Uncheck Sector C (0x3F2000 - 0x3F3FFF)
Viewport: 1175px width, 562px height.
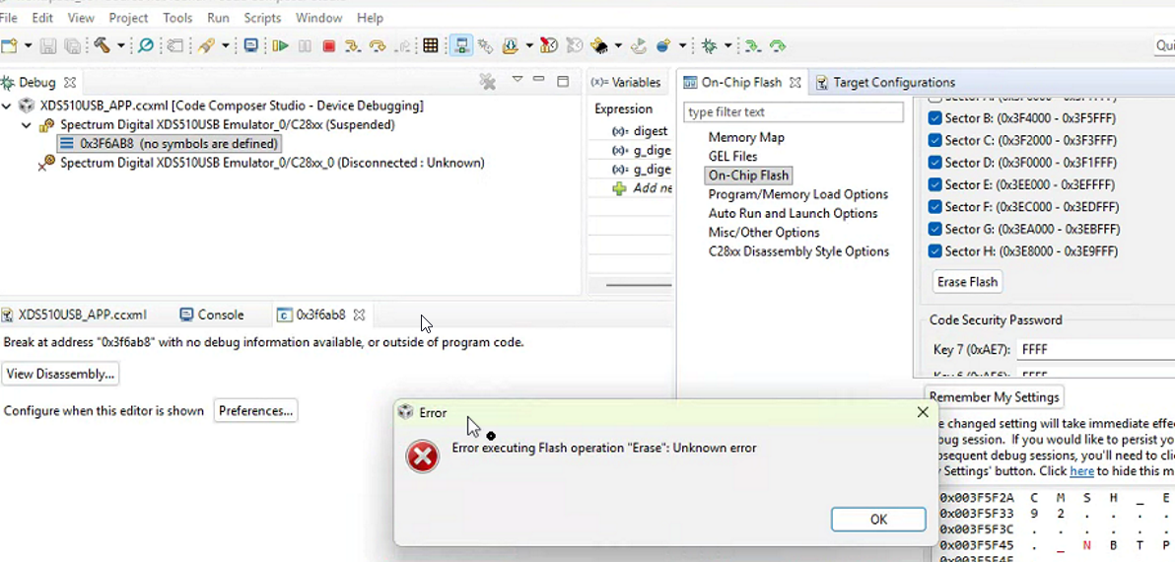point(934,140)
